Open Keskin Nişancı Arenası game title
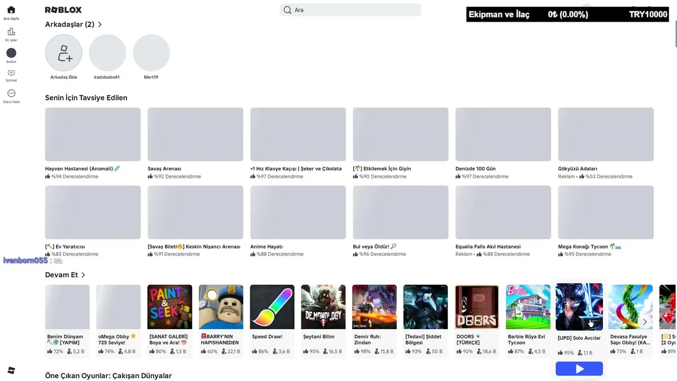Viewport: 677px width, 381px height. click(194, 247)
